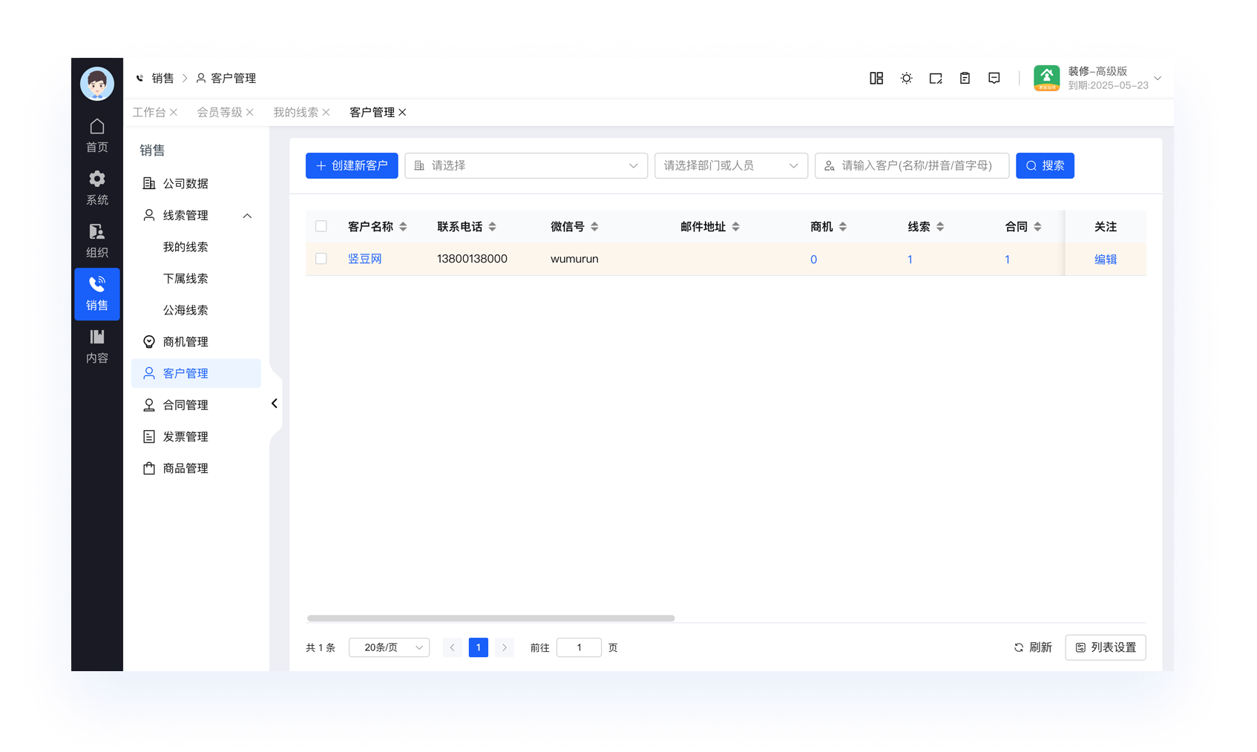Open the 请选择 dropdown
The width and height of the screenshot is (1257, 752).
[526, 165]
